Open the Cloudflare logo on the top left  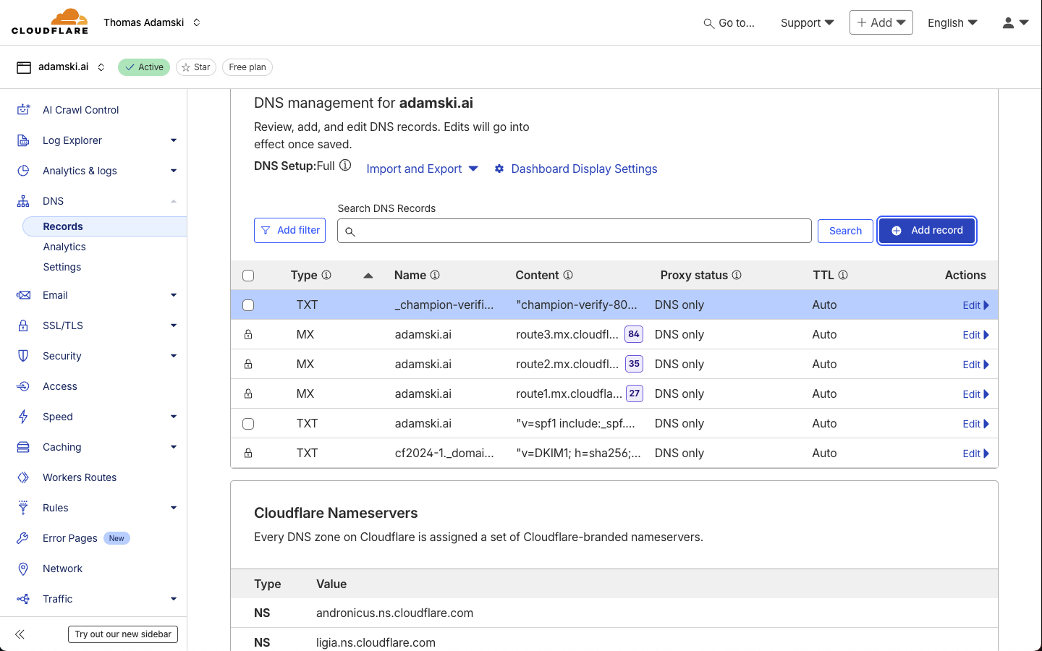tap(49, 21)
